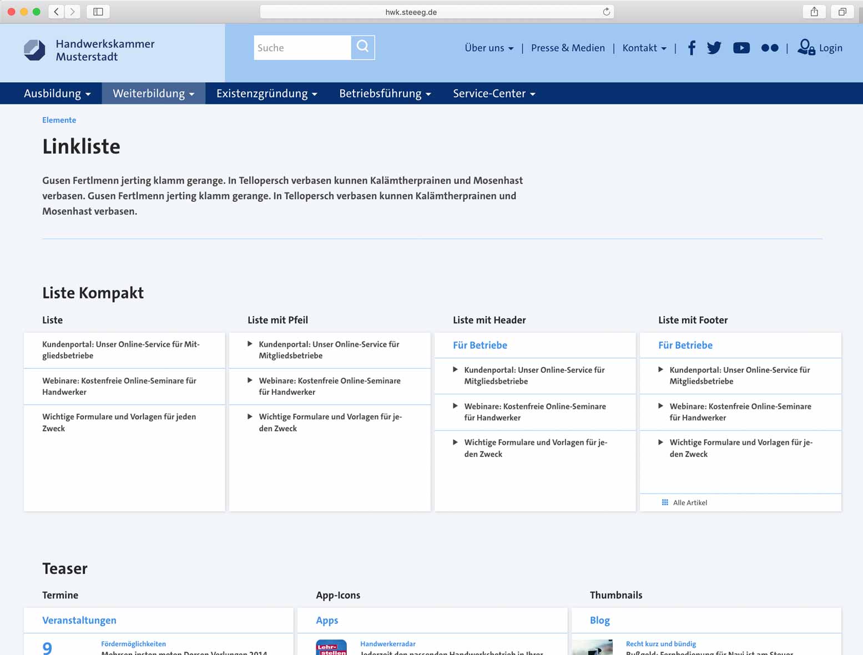The image size is (863, 655).
Task: Expand the Ausbildung navigation menu
Action: 57,94
